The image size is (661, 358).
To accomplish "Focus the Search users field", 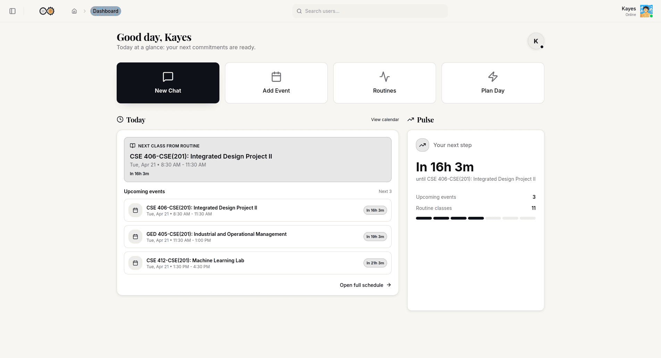I will pyautogui.click(x=370, y=11).
